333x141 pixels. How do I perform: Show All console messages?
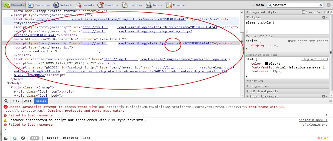(34, 138)
